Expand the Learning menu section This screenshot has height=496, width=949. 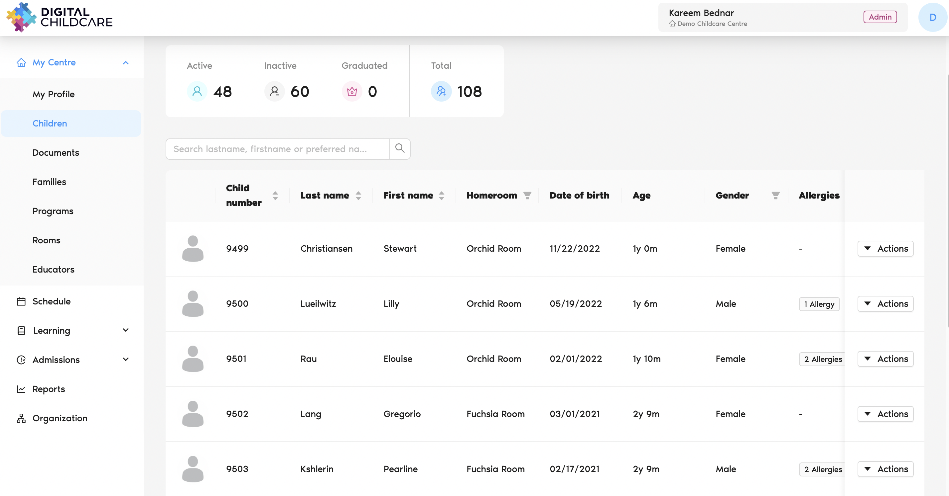coord(126,330)
